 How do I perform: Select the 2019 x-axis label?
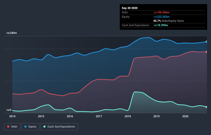tap(157, 116)
